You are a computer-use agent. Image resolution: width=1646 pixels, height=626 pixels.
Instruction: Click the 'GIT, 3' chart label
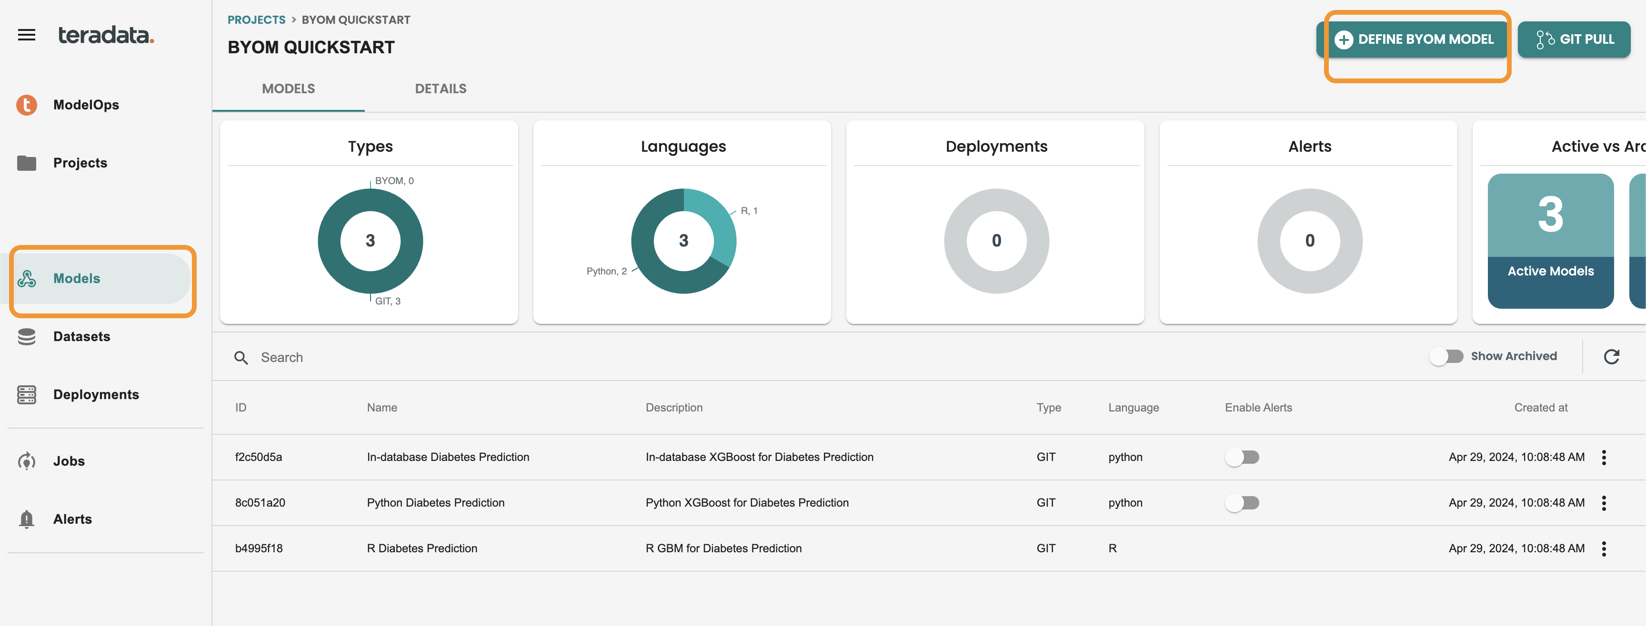click(x=388, y=301)
